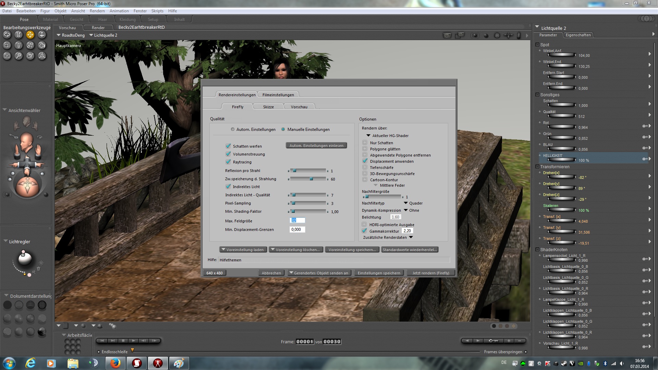Select the Chain Break tool
The height and width of the screenshot is (370, 658).
tap(30, 45)
